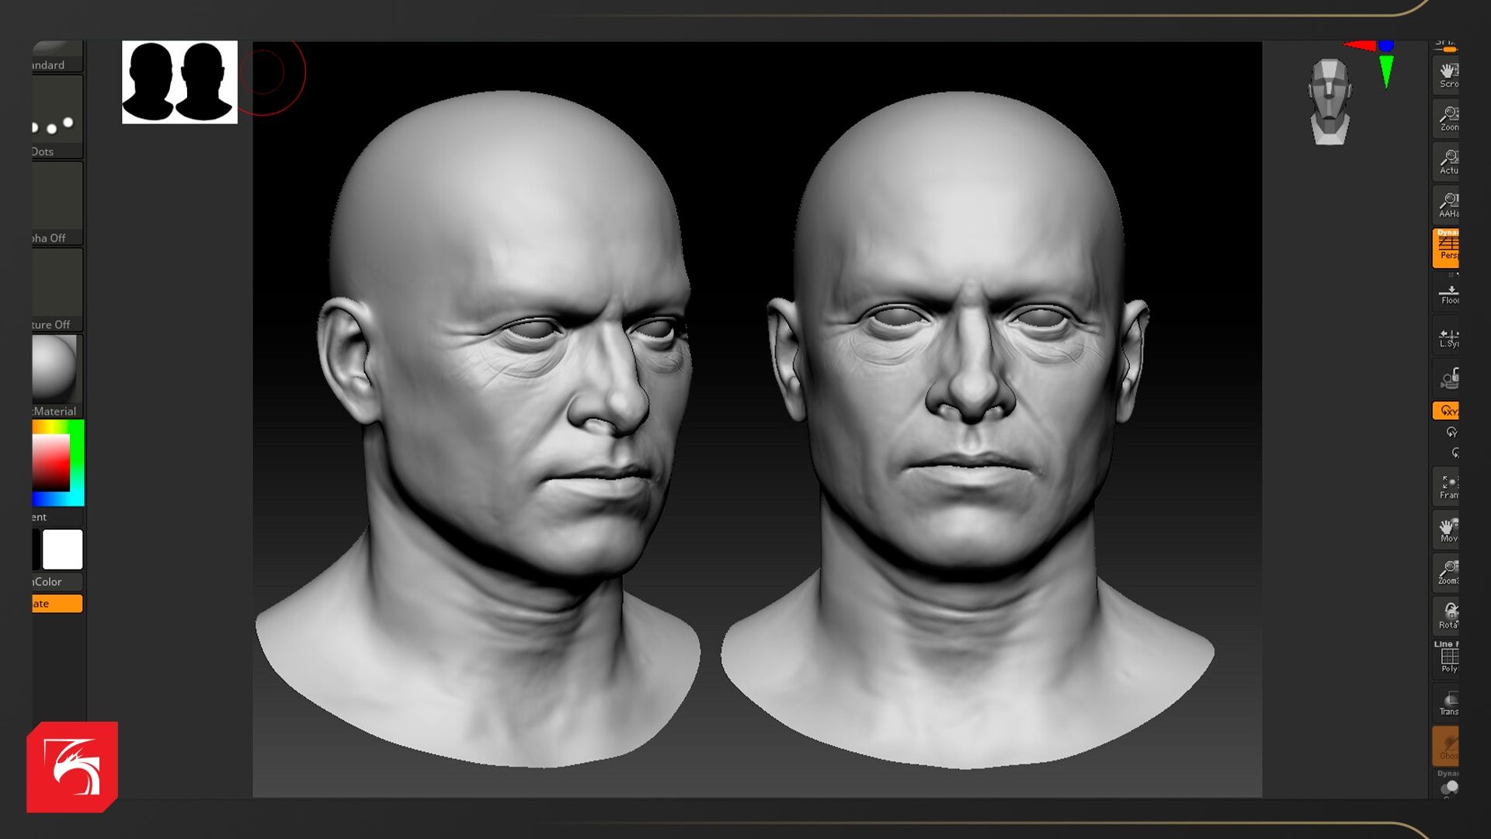The height and width of the screenshot is (839, 1491).
Task: Click the orange Alternate button
Action: coord(57,604)
